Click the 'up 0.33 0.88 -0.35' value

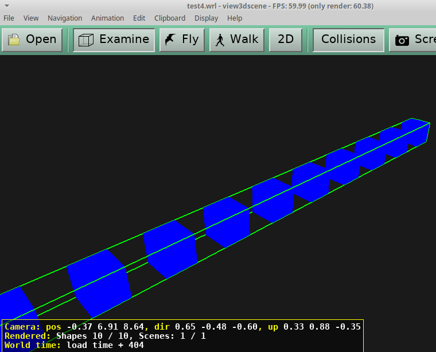pyautogui.click(x=314, y=327)
